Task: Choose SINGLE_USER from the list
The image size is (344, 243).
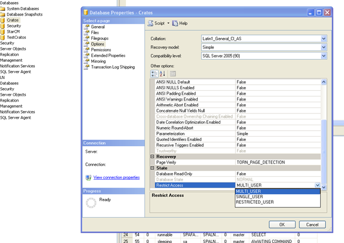Action: (277, 197)
